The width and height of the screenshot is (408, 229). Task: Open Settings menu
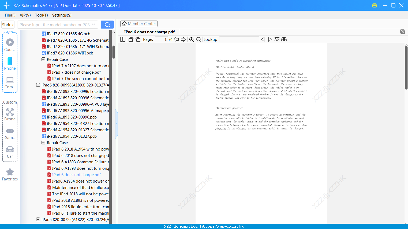pyautogui.click(x=62, y=15)
